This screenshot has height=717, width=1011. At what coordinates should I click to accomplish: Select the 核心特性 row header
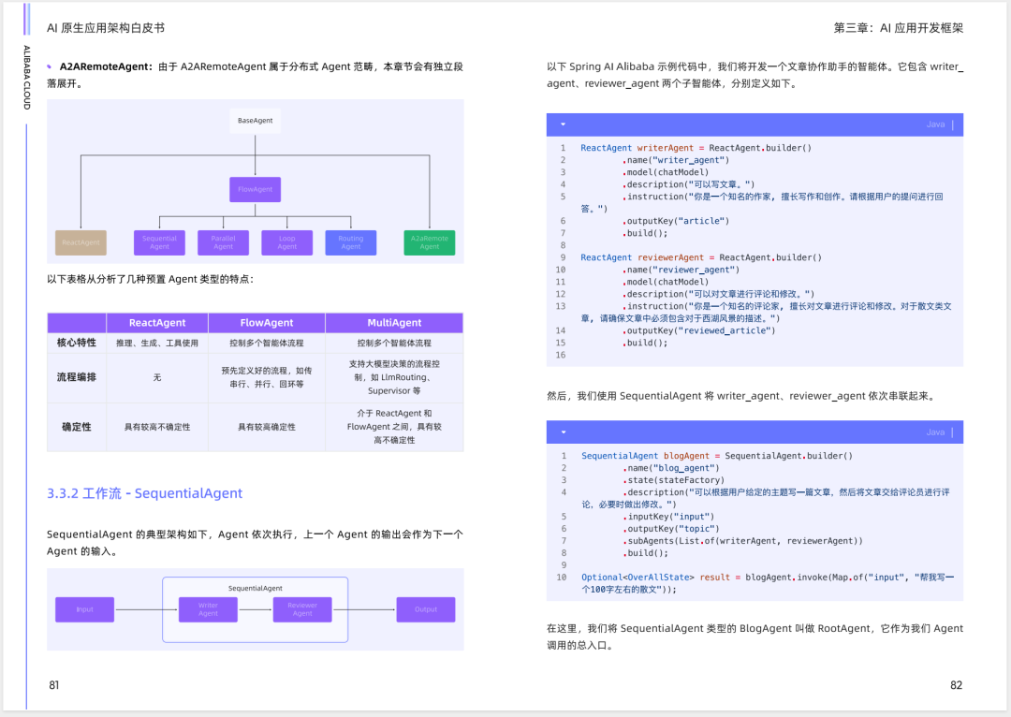pos(77,343)
